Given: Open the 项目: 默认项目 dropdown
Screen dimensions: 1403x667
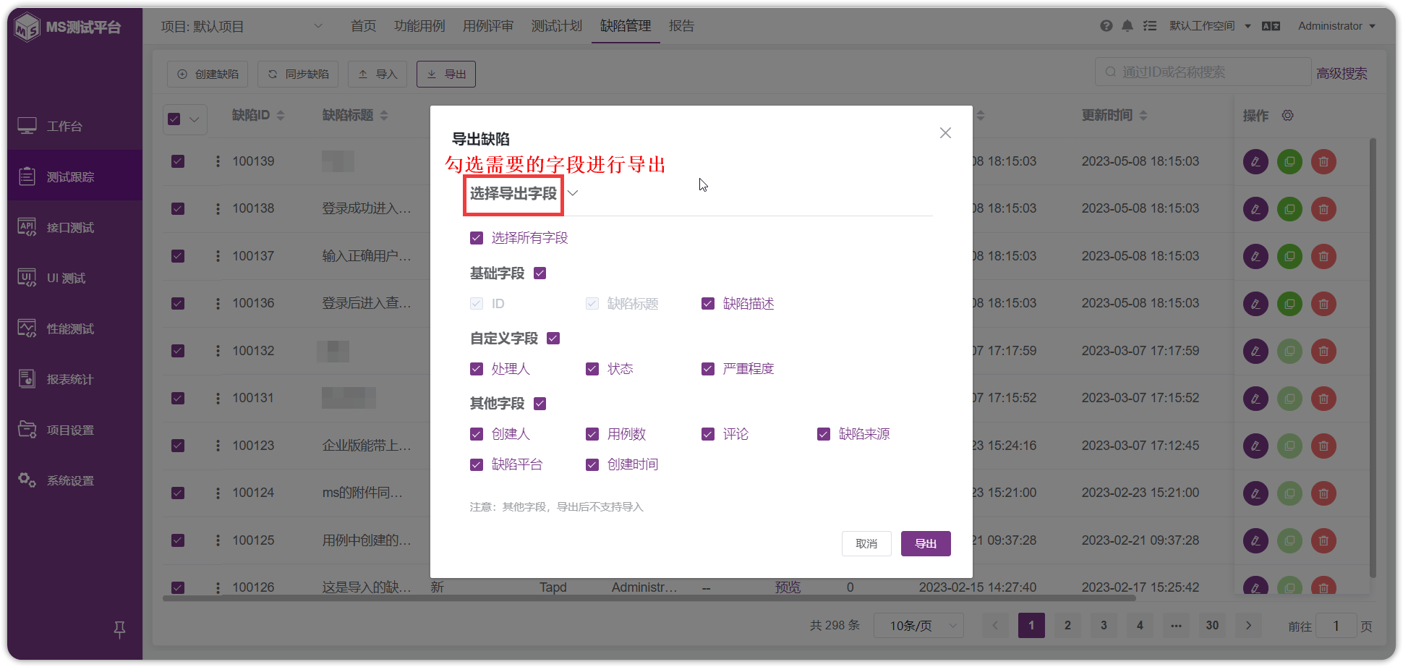Looking at the screenshot, I should [242, 26].
